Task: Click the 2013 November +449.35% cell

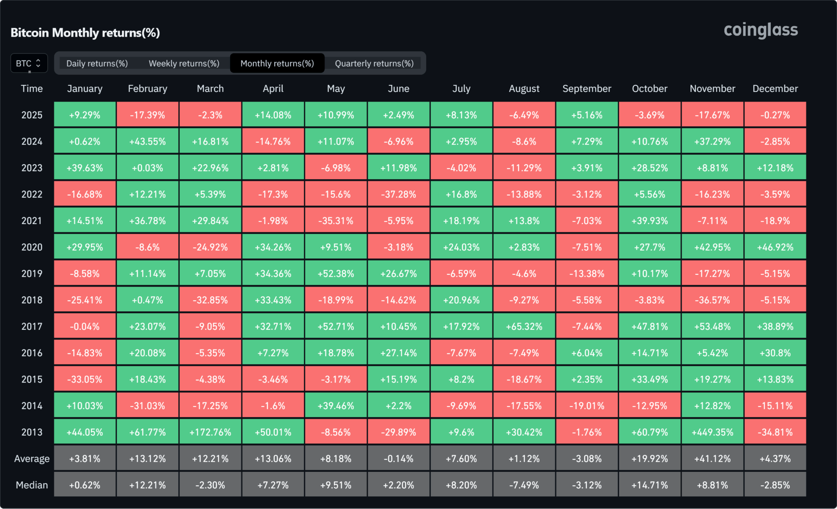Action: tap(712, 432)
